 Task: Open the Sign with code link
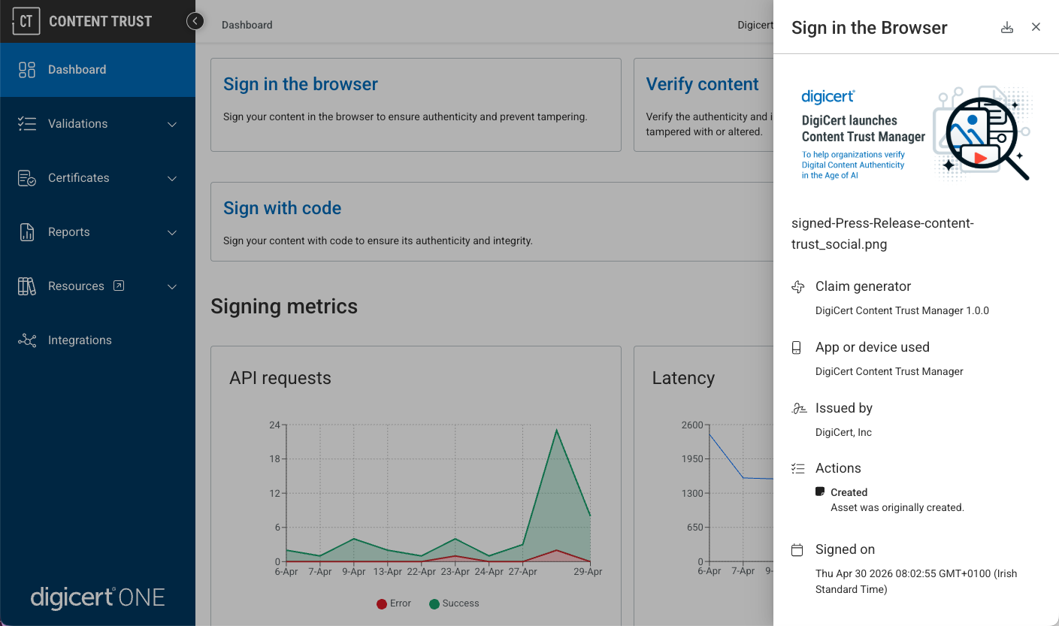282,208
